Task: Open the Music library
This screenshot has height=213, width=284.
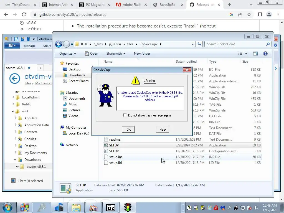Action: 73,104
